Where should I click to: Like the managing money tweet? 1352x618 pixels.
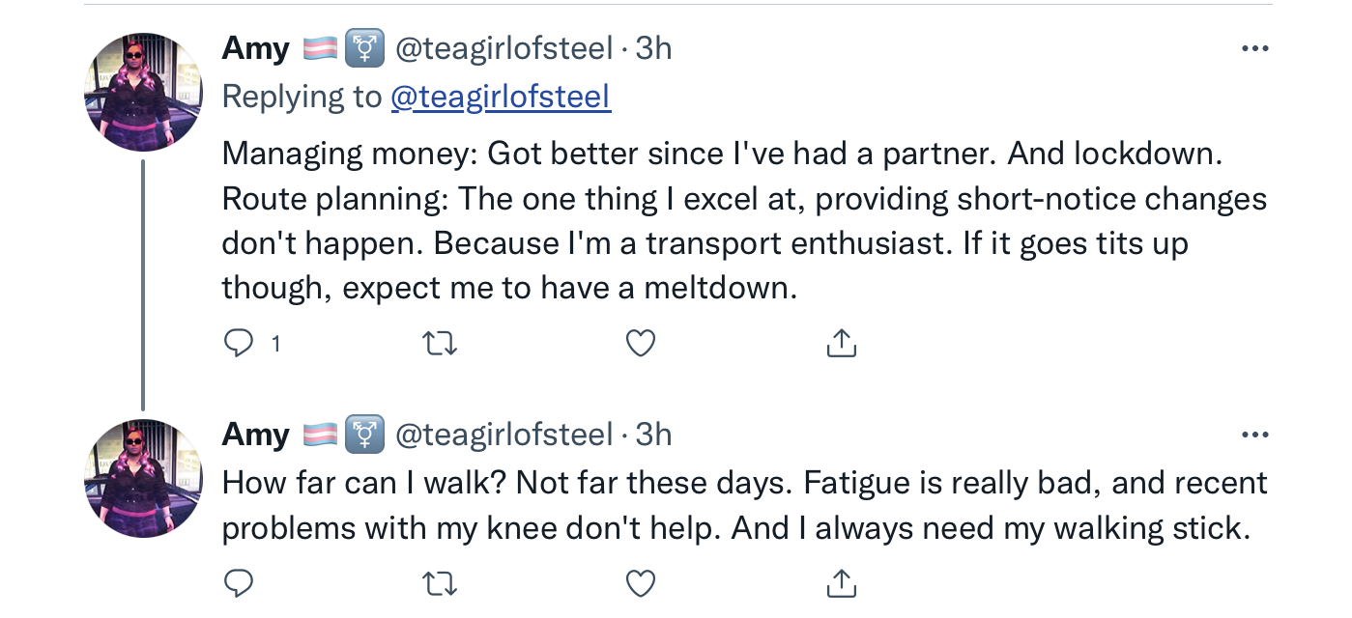pos(641,343)
